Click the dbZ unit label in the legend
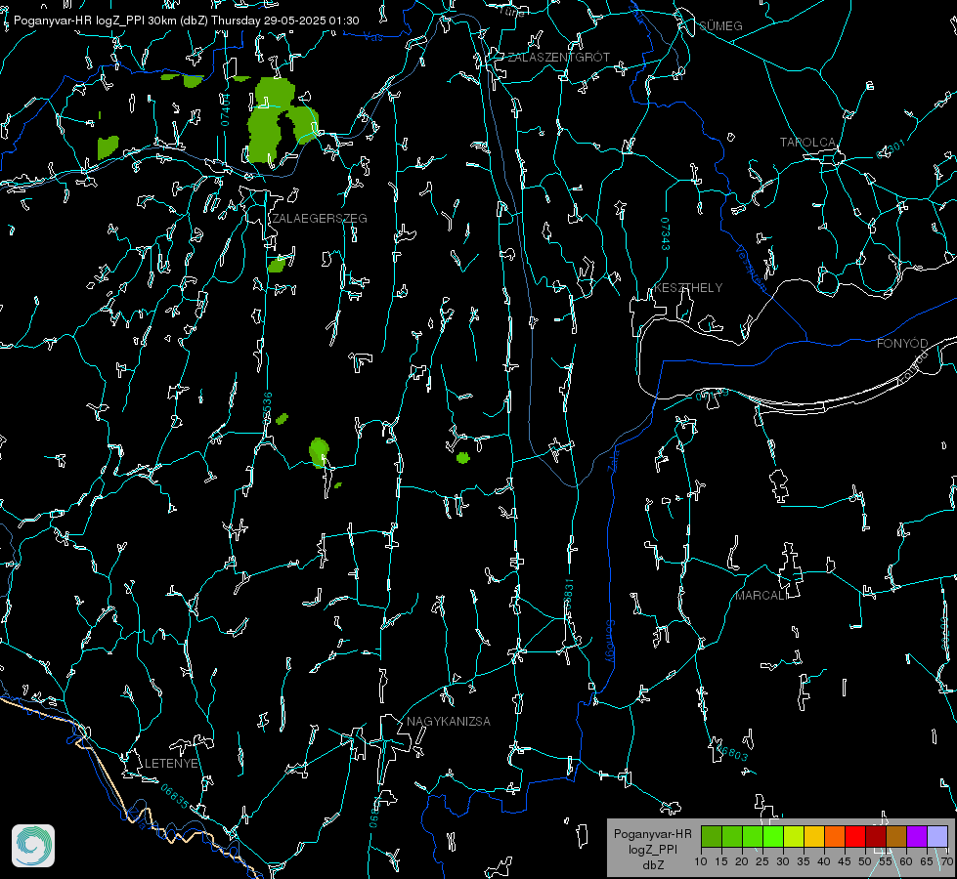This screenshot has height=879, width=957. [652, 865]
